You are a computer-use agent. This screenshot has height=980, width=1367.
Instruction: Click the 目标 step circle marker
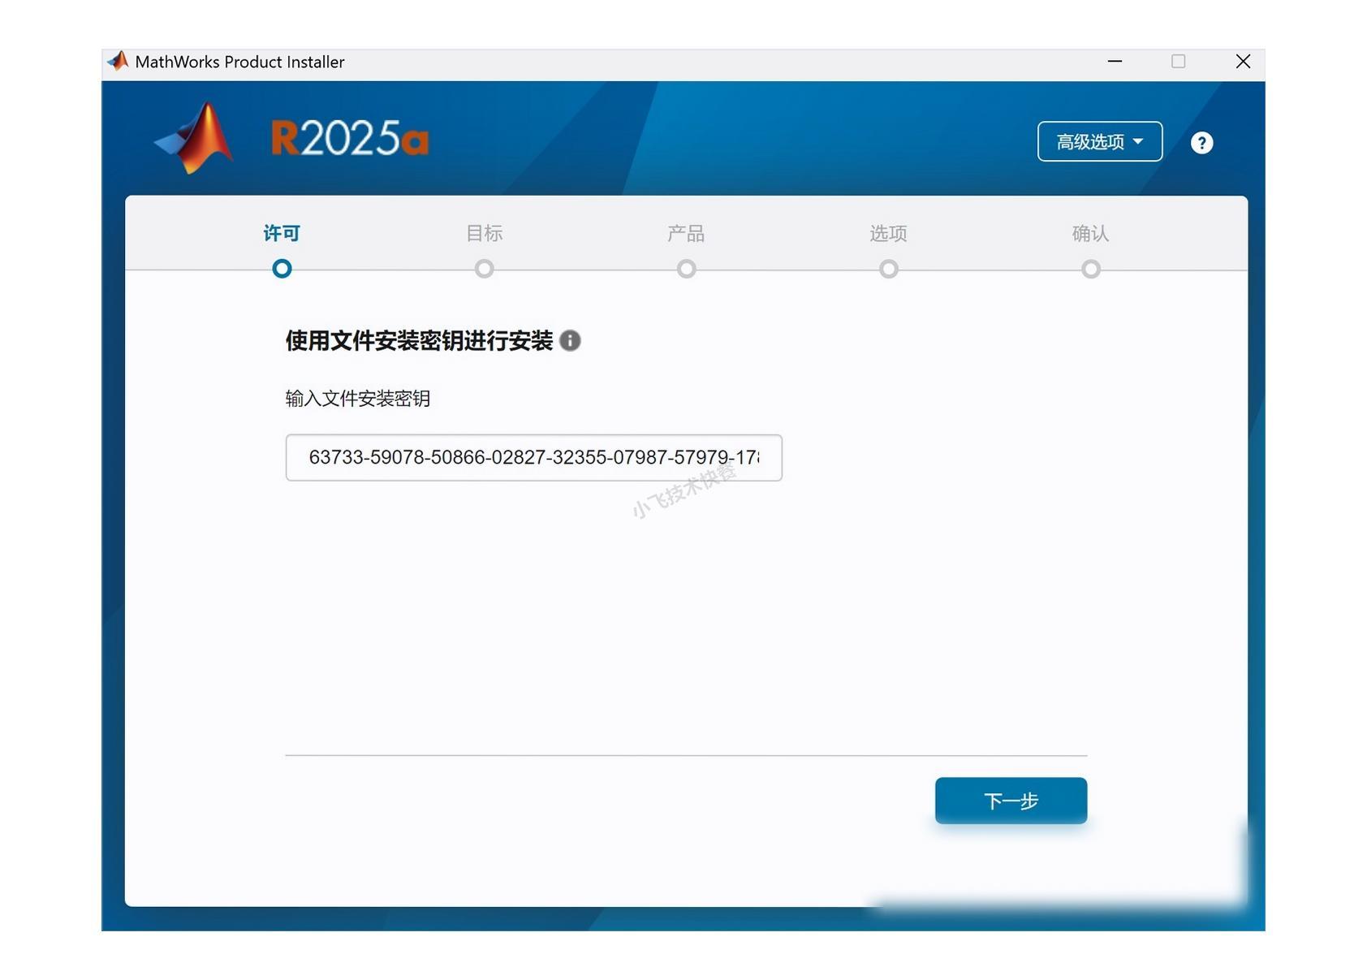(484, 269)
